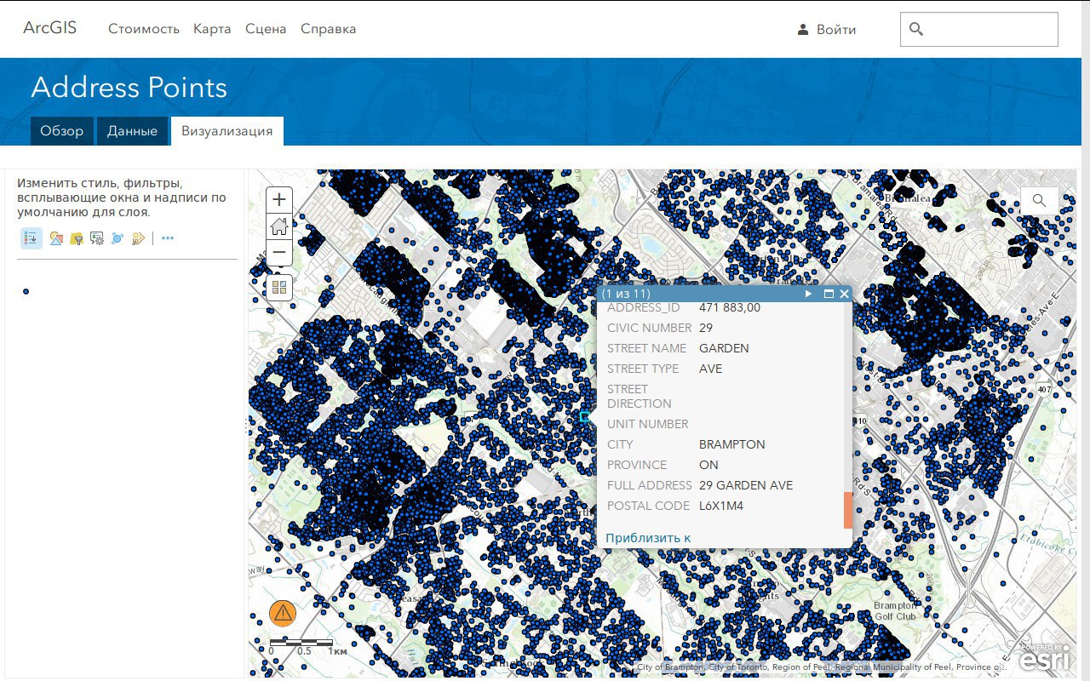The width and height of the screenshot is (1090, 681).
Task: Click the PROVINCE value ON
Action: 708,465
